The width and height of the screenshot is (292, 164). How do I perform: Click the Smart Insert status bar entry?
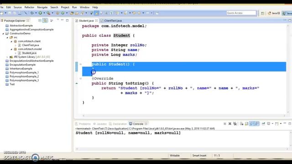coord(199,155)
